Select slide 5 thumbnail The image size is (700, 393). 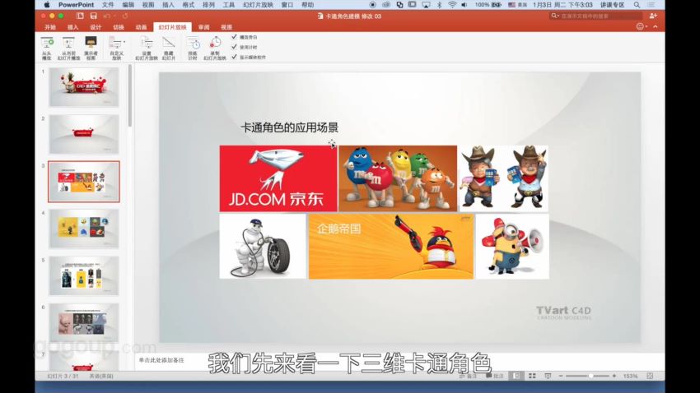click(84, 275)
